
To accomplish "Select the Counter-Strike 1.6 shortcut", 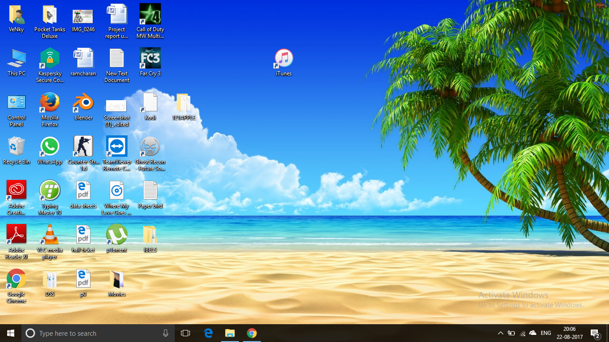I will point(83,154).
